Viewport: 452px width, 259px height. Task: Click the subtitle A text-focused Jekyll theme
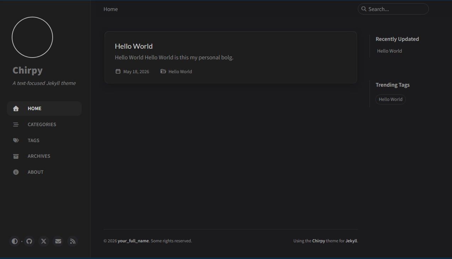[x=44, y=83]
